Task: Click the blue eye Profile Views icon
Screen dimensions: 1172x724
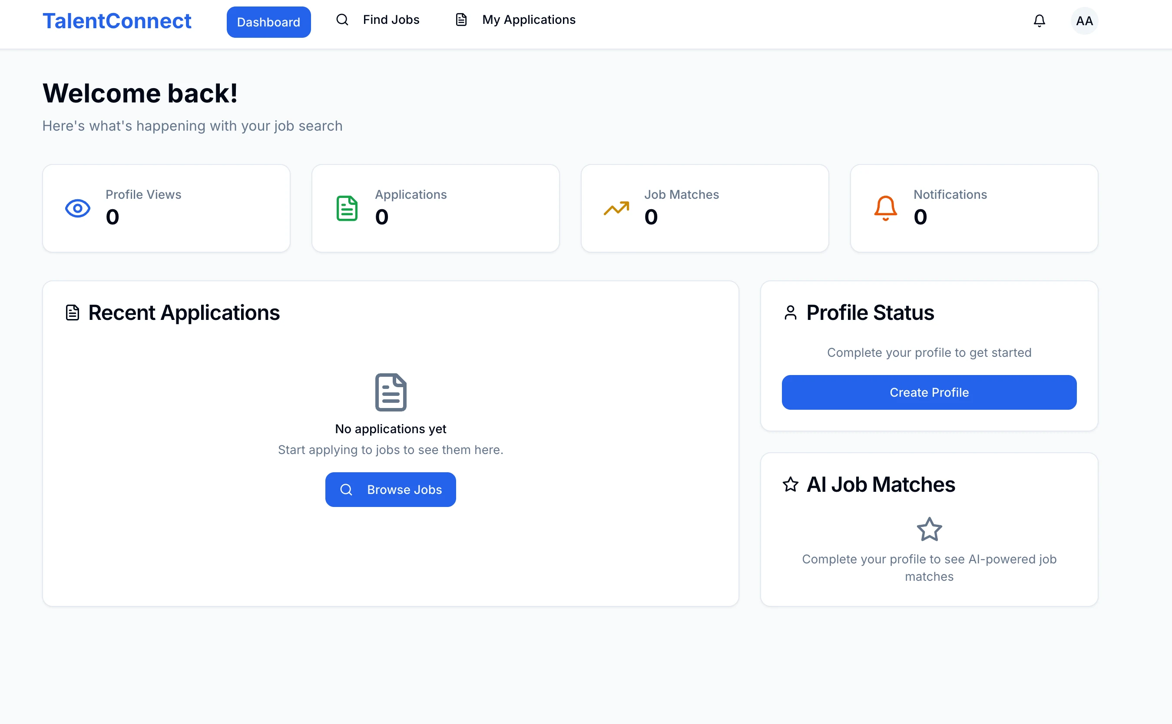Action: click(78, 208)
